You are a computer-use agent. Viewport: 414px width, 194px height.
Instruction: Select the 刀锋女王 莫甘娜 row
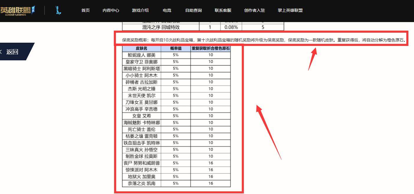click(x=176, y=102)
